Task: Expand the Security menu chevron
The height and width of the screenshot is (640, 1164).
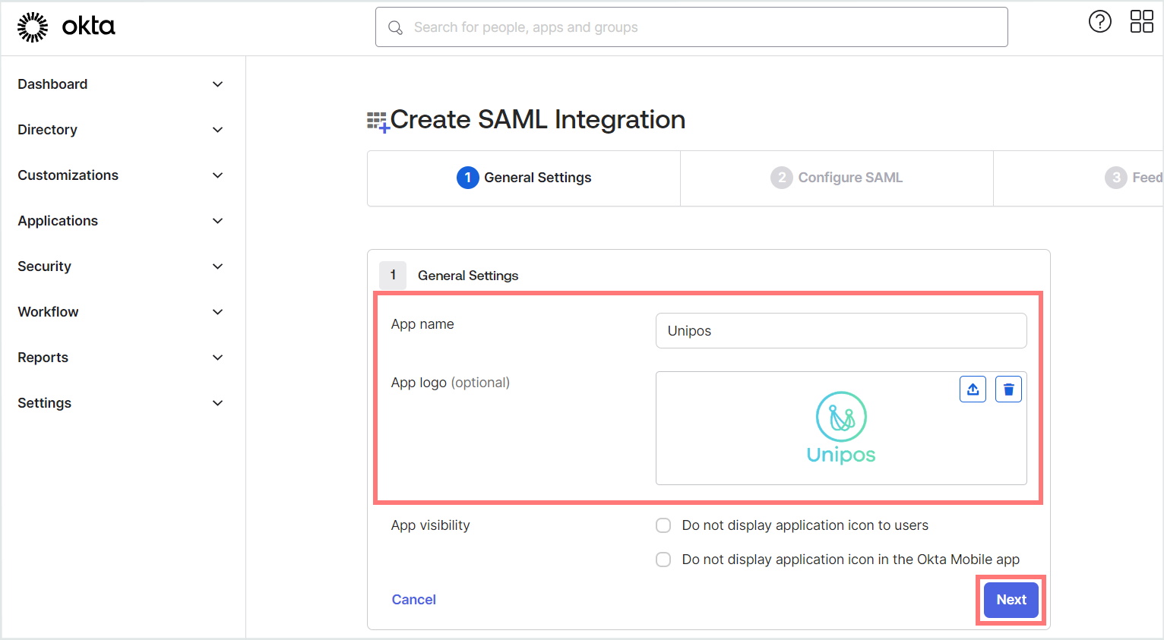Action: pos(217,266)
